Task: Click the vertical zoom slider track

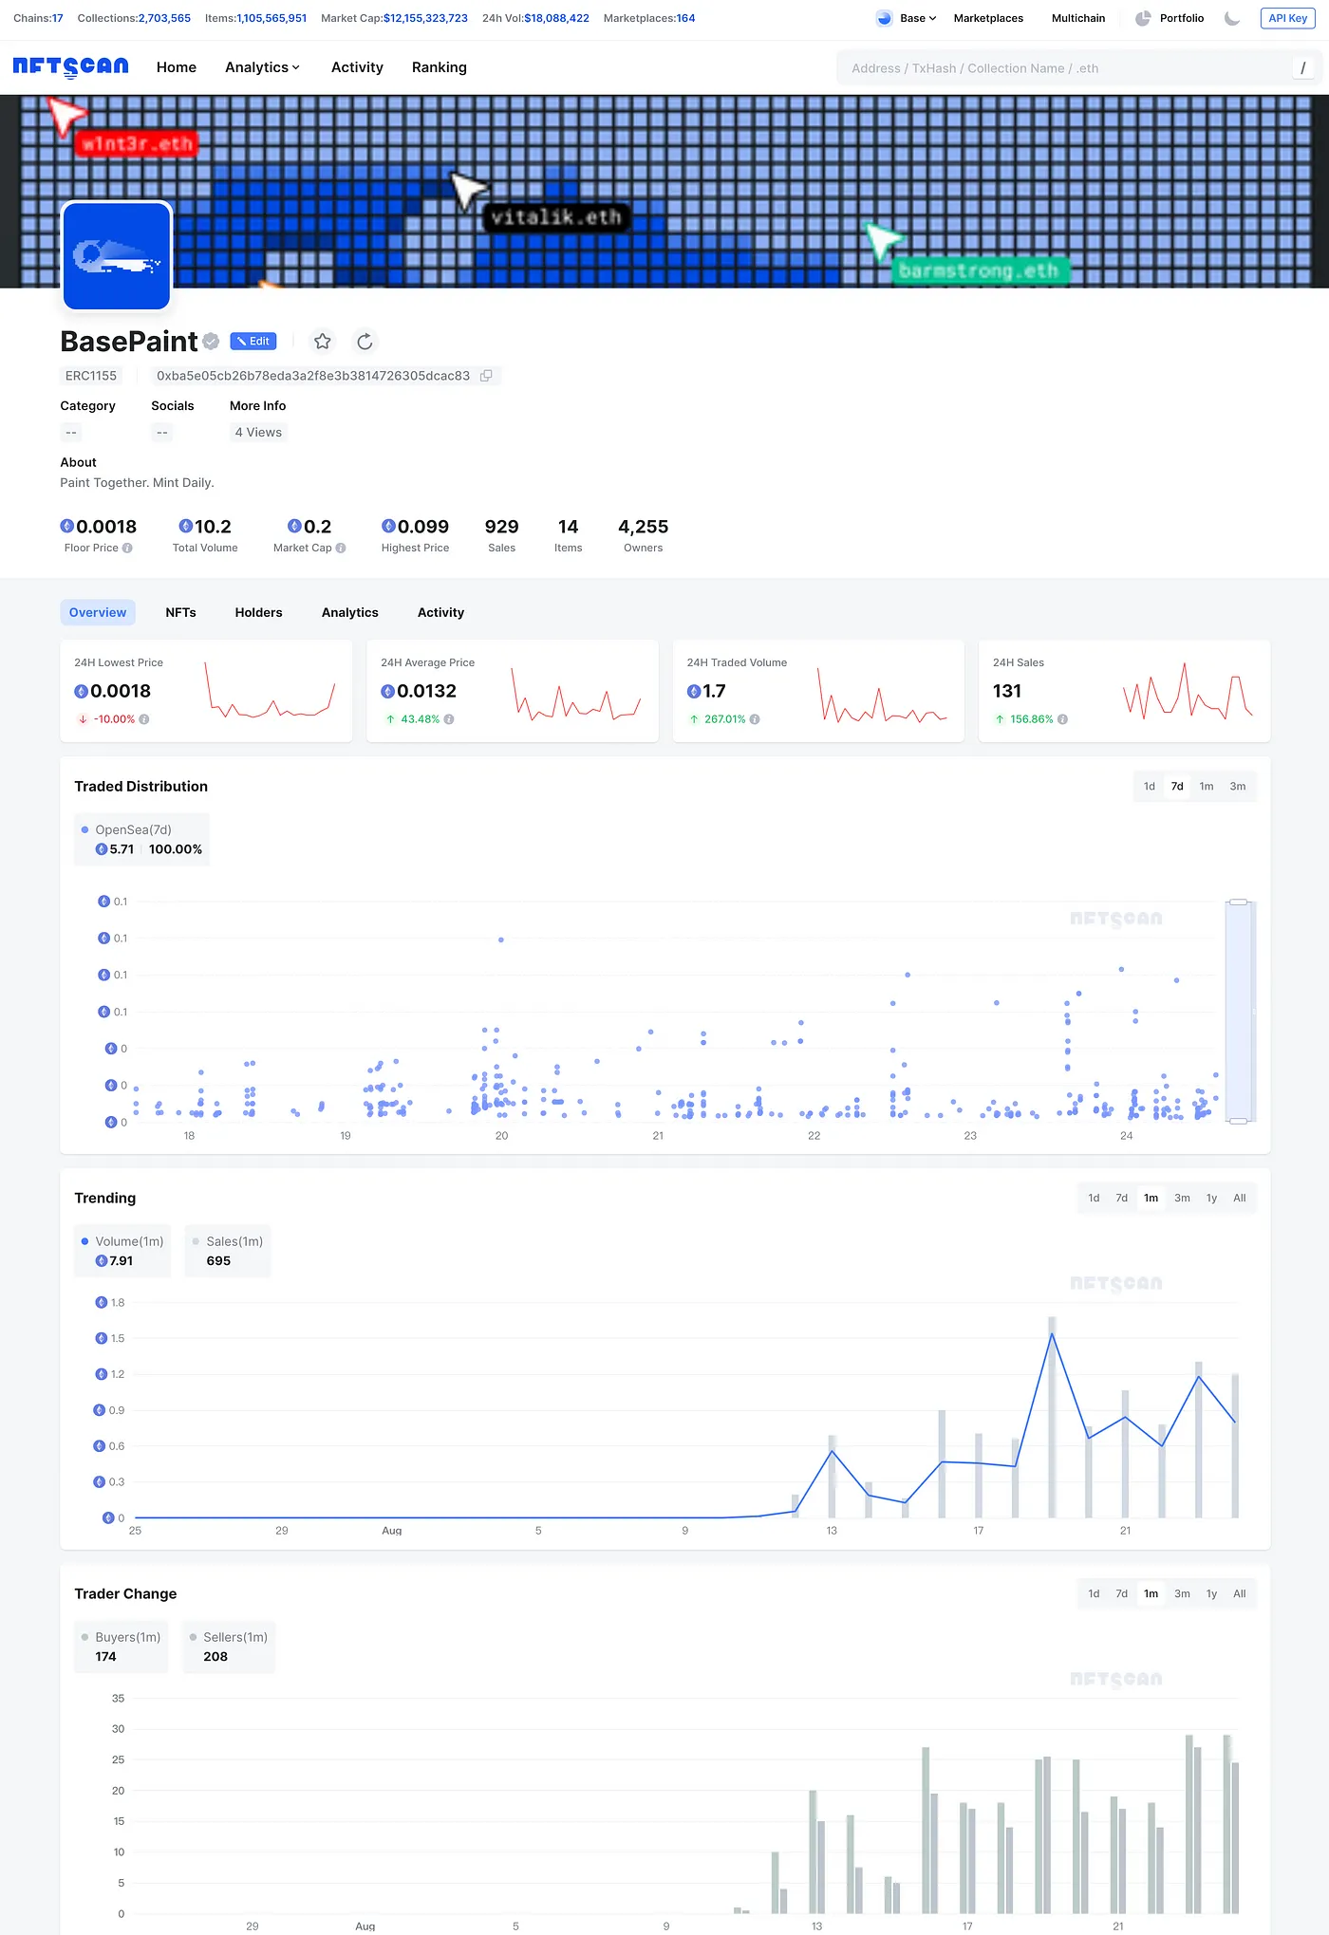Action: [1238, 1012]
